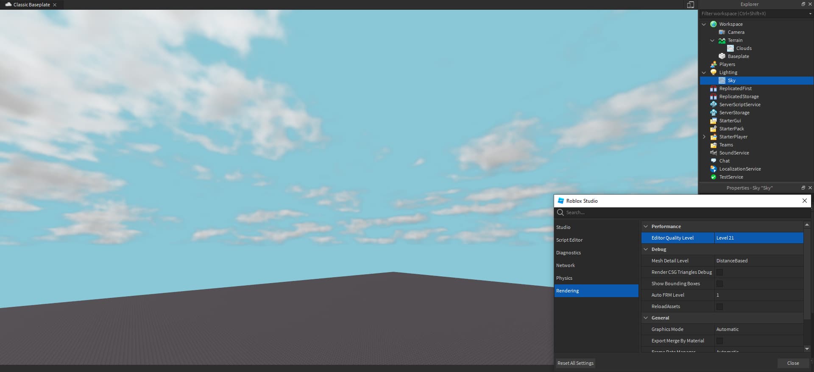
Task: Expand the StarterPlayer tree node
Action: pos(704,137)
